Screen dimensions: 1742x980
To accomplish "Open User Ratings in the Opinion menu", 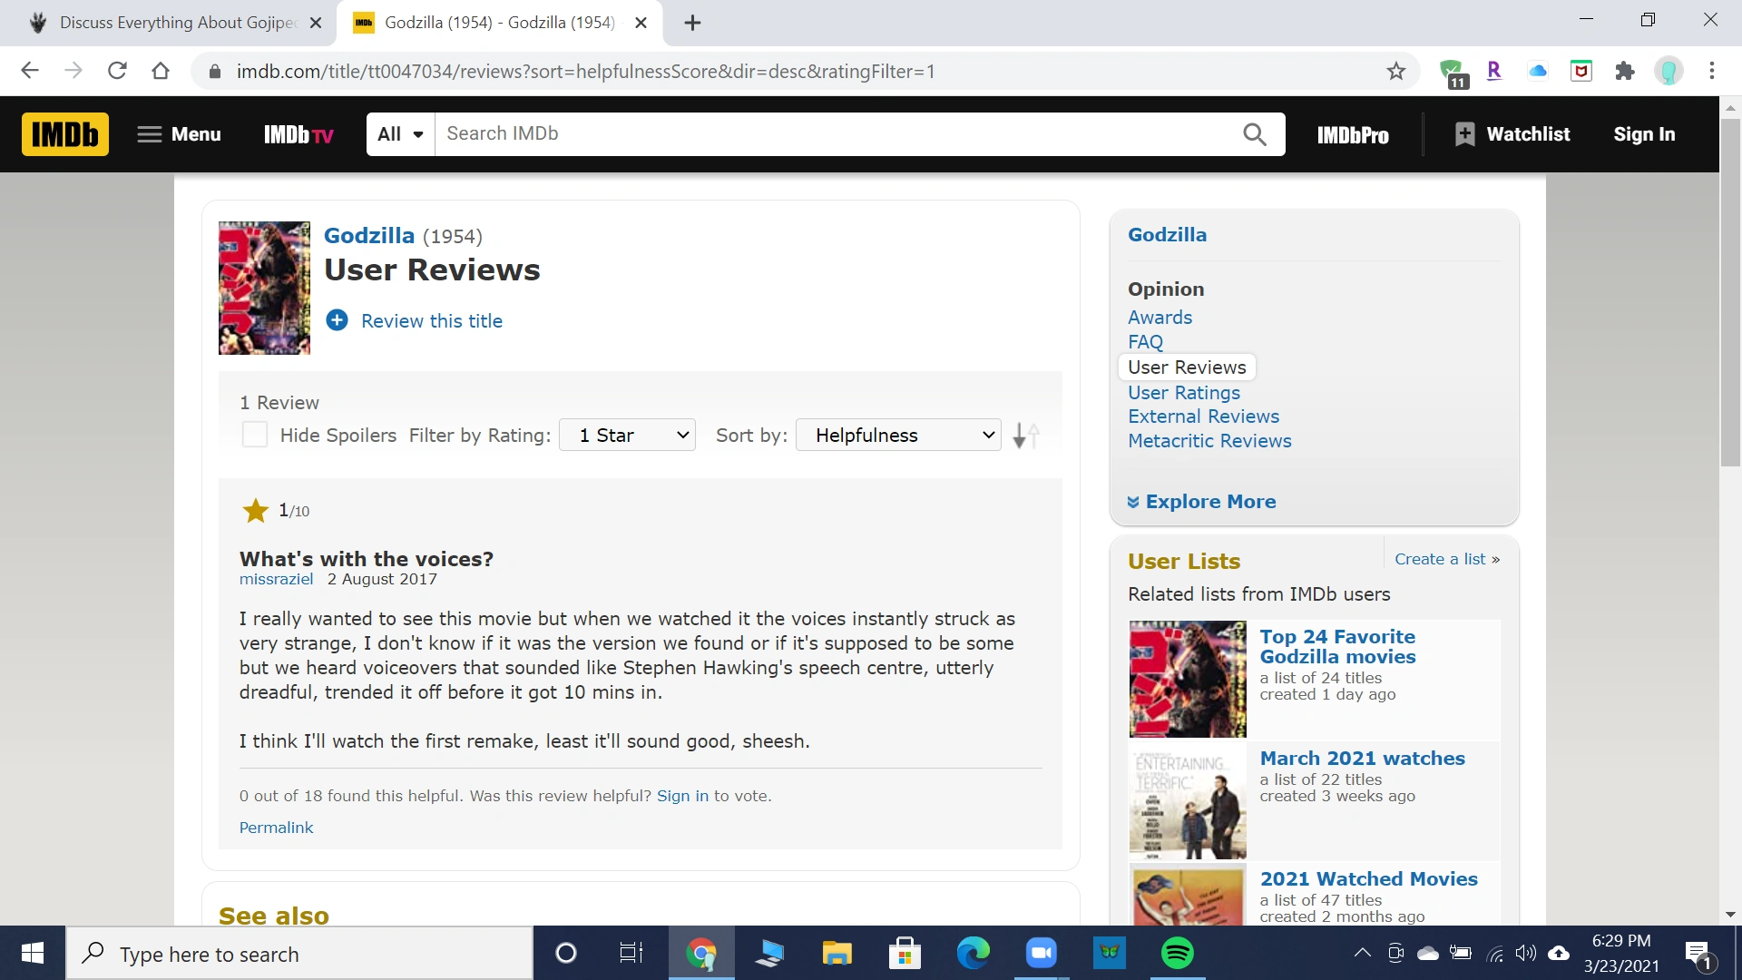I will pyautogui.click(x=1183, y=393).
